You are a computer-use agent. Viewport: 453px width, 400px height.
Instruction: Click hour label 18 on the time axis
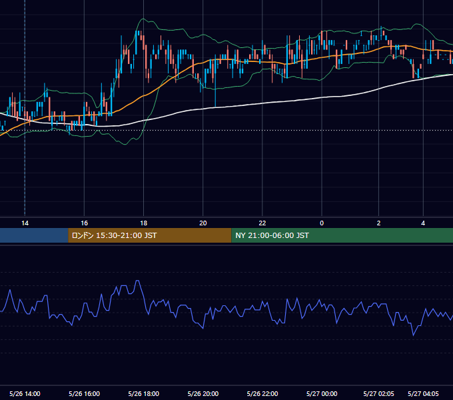click(x=144, y=223)
